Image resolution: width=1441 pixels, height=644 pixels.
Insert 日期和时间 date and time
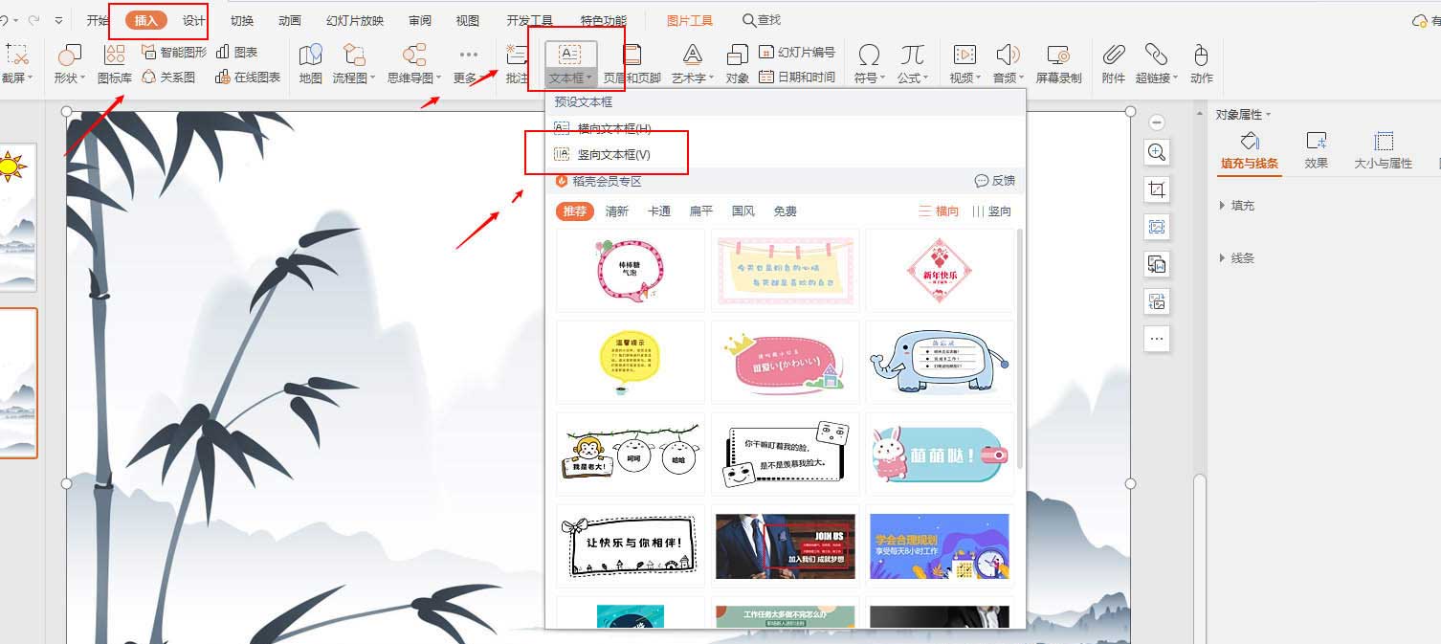[x=797, y=78]
